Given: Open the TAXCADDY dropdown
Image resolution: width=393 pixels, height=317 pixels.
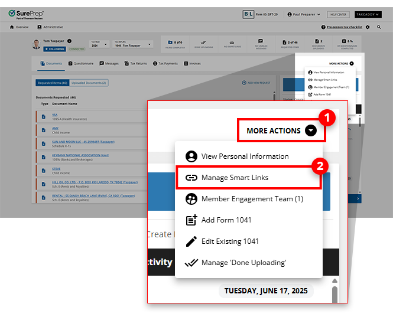Looking at the screenshot, I should click(x=368, y=15).
